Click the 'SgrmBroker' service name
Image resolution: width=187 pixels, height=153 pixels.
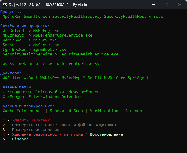point(14,50)
